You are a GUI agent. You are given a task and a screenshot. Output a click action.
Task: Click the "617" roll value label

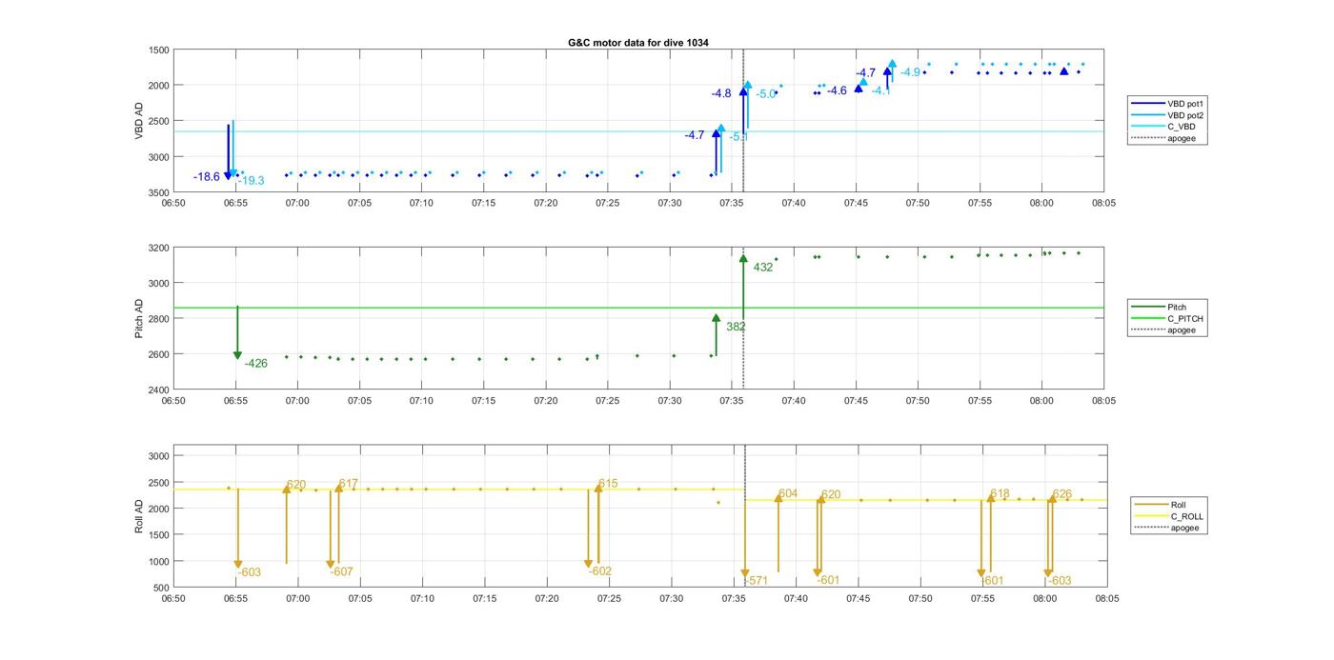349,484
